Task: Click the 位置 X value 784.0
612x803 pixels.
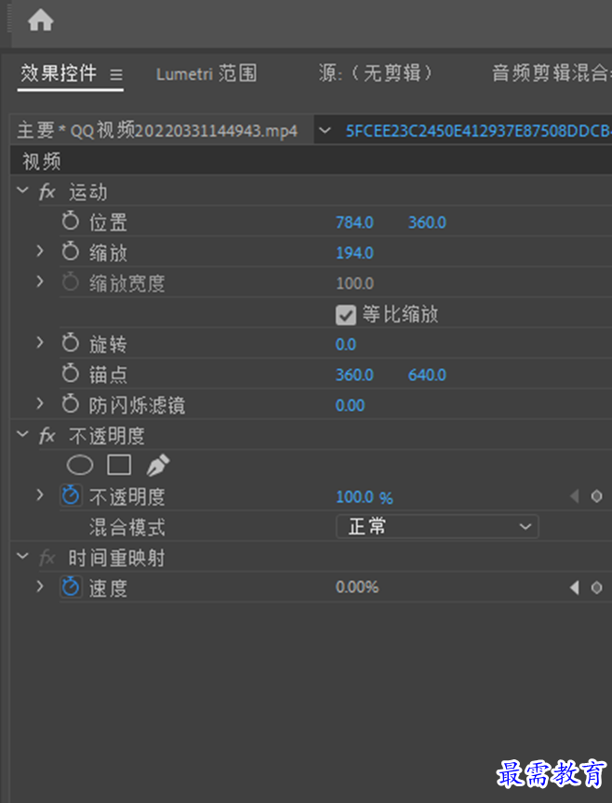Action: tap(354, 223)
